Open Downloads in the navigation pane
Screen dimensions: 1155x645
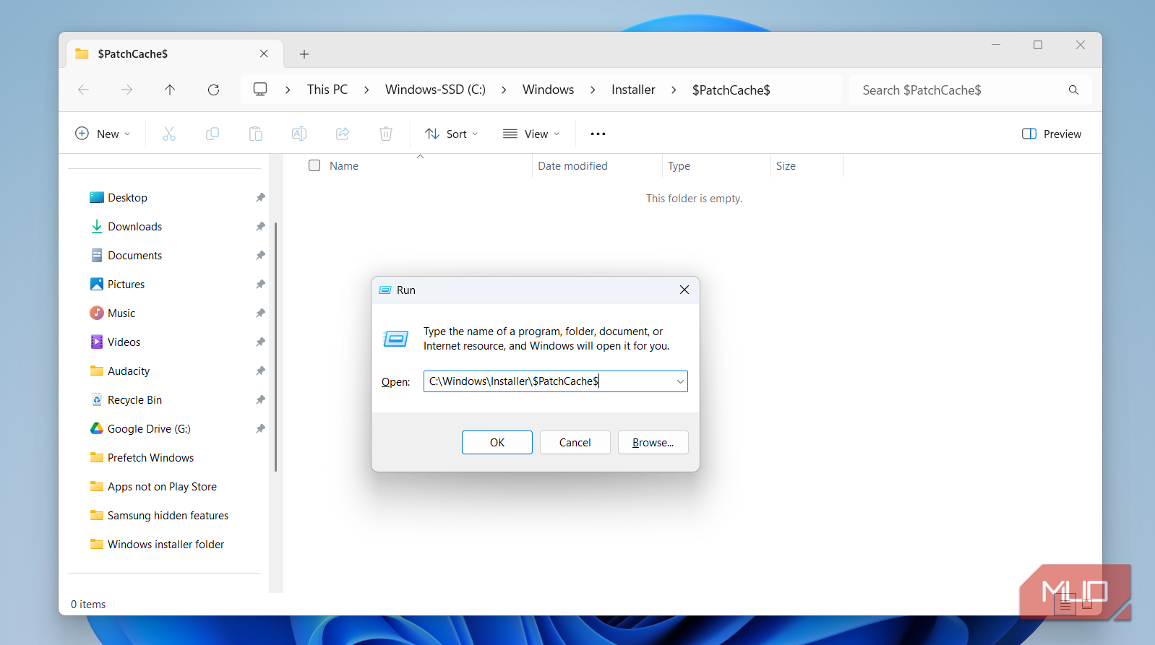click(x=134, y=226)
